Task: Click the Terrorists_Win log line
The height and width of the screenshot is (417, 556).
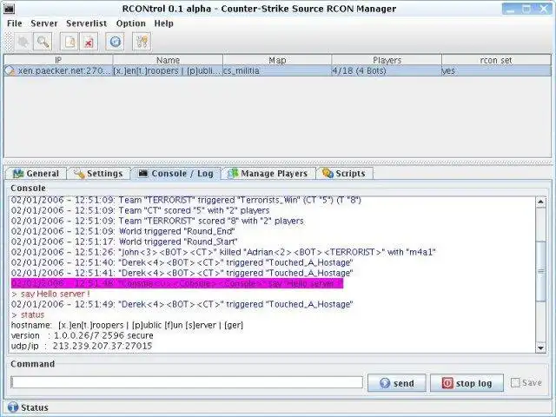Action: tap(186, 200)
